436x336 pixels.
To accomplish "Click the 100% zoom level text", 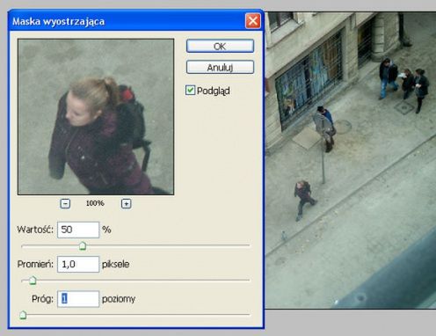I will coord(95,203).
